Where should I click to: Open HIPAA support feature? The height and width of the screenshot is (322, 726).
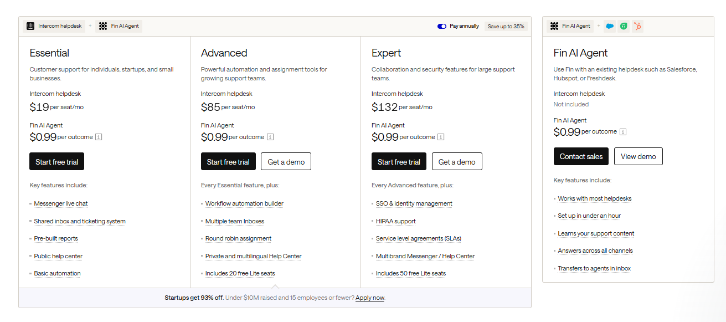(x=396, y=221)
